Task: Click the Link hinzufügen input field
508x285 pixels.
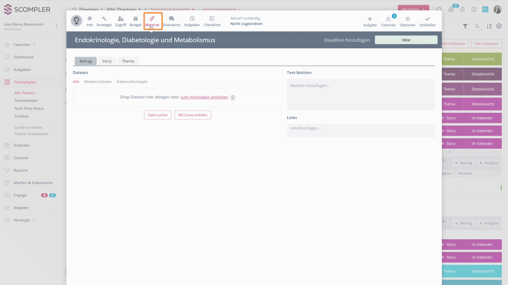Action: coord(361,128)
